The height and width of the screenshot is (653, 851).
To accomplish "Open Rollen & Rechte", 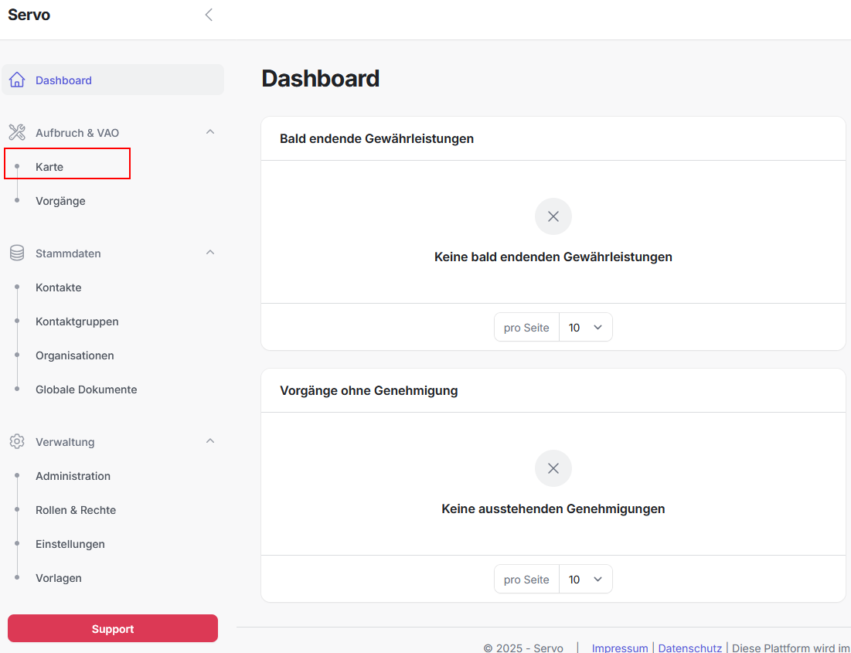I will pos(75,509).
